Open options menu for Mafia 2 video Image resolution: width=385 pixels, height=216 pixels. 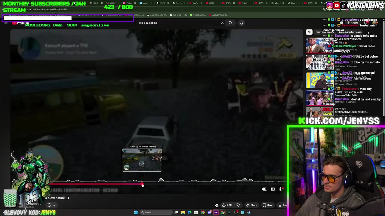coord(371,40)
